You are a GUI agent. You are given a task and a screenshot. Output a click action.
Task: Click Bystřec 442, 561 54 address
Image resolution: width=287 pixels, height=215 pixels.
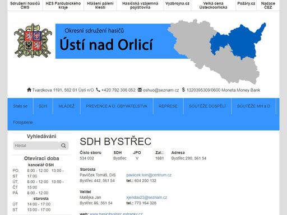coord(97,181)
